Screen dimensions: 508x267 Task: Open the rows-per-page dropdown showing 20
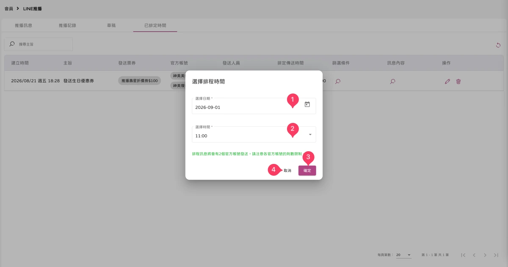pos(403,255)
